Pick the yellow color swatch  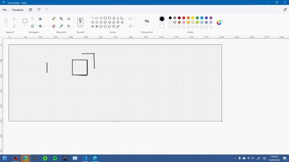coord(193,18)
